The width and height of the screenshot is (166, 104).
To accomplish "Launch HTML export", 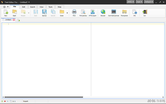I will (92, 13).
